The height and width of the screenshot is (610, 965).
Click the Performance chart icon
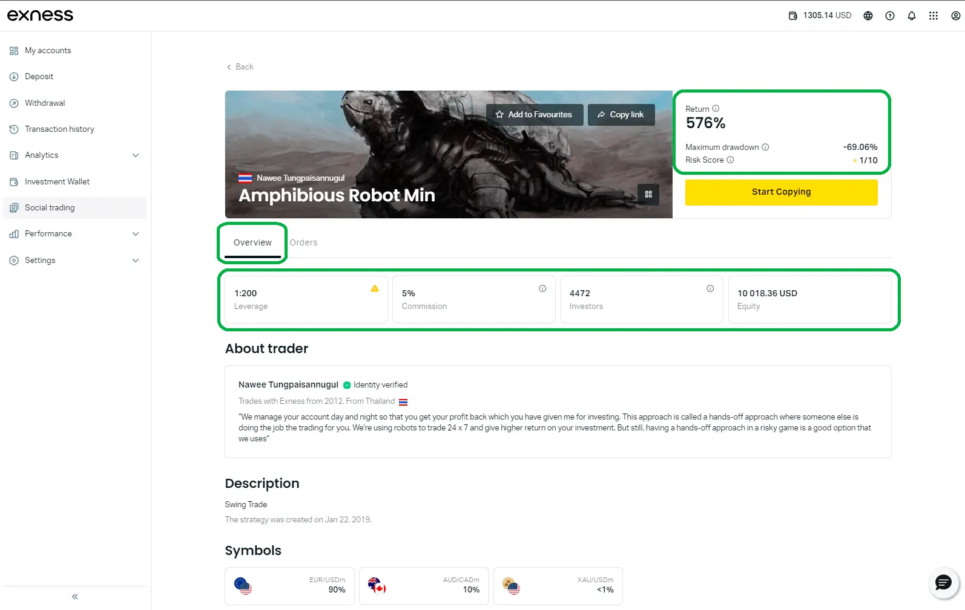[14, 234]
